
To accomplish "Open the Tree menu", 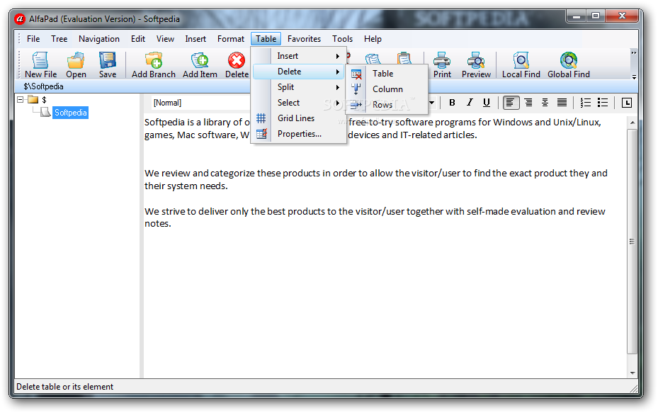I will point(59,39).
